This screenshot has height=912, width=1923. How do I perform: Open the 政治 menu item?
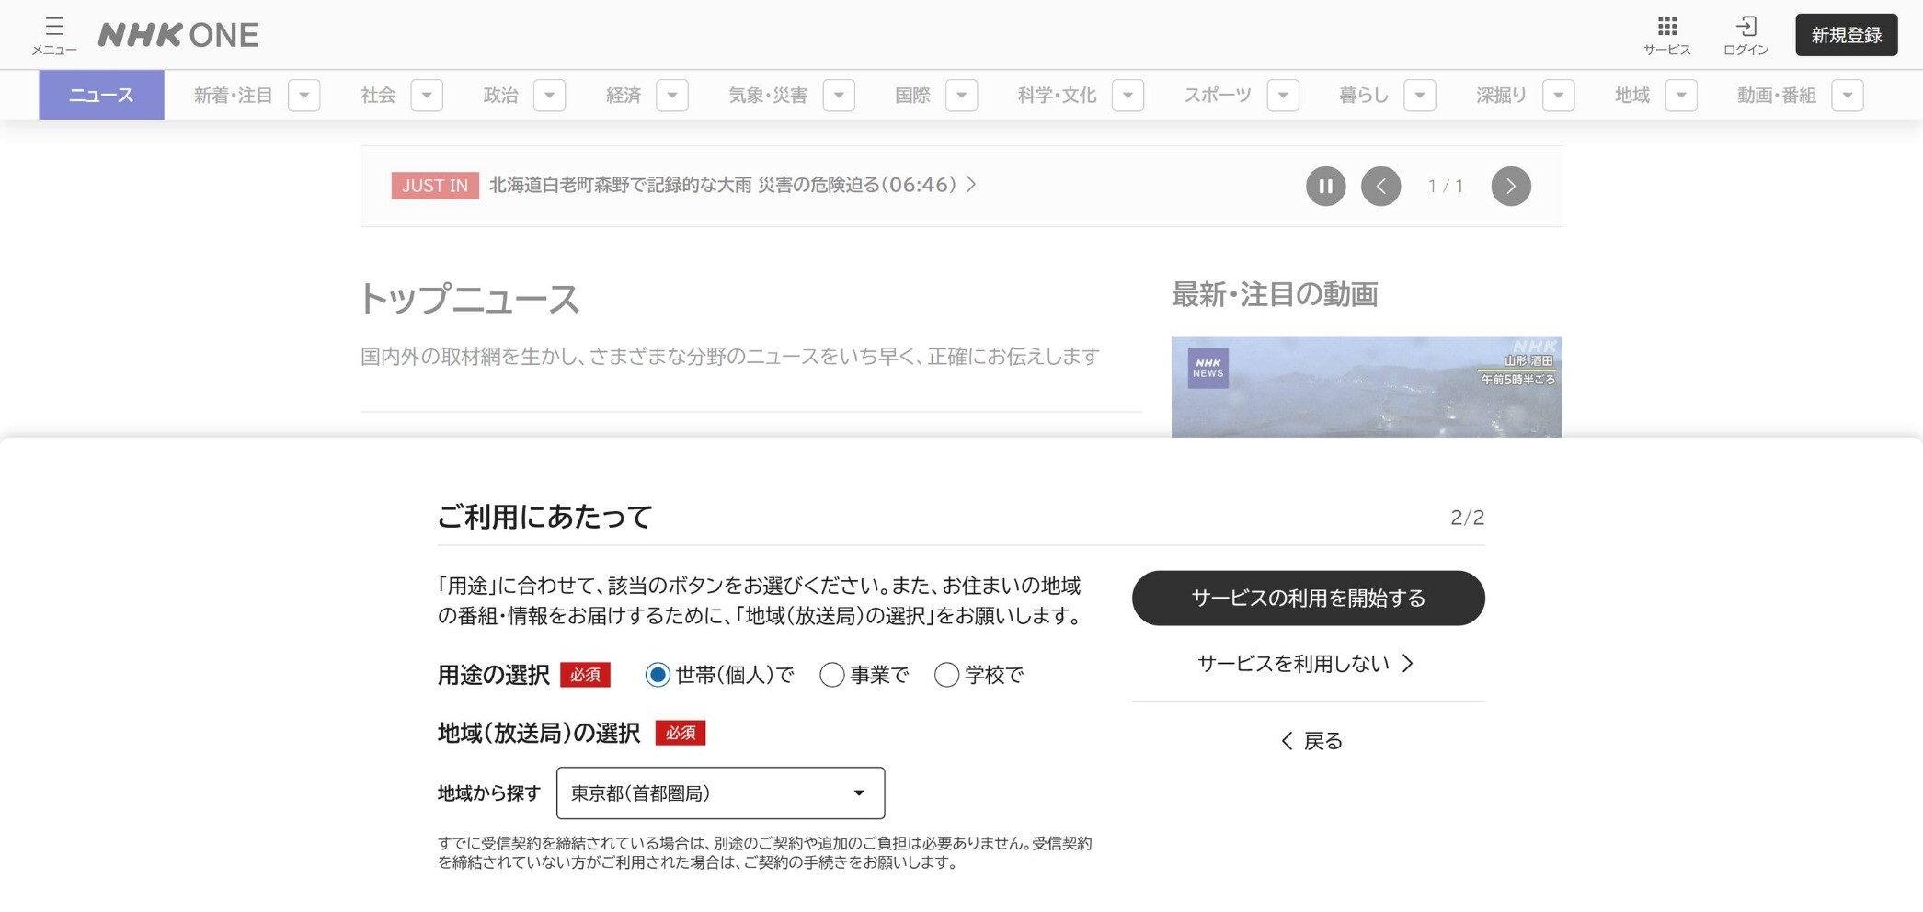[501, 96]
